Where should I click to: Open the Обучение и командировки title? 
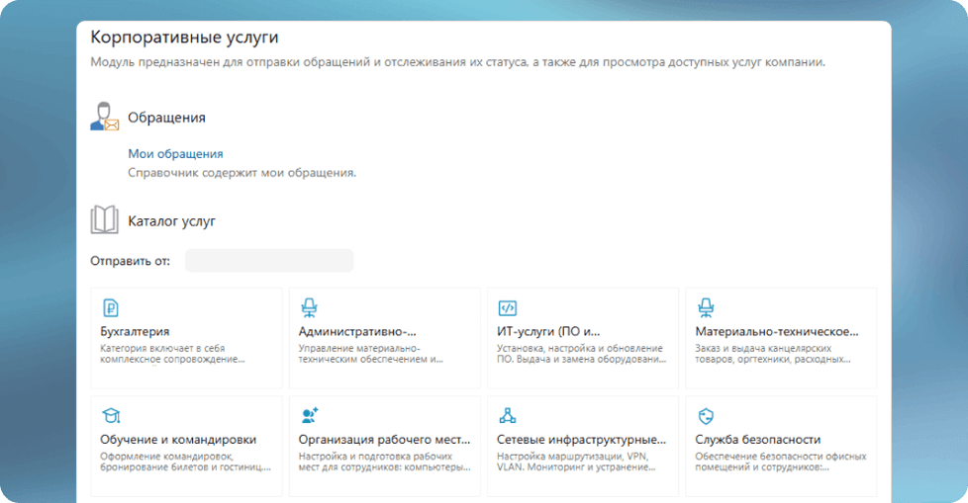(x=178, y=440)
